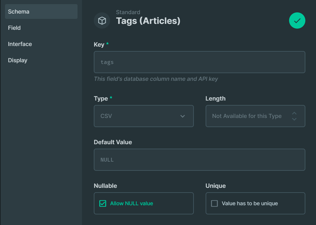Click the Length field stepper down arrow

coord(294,119)
